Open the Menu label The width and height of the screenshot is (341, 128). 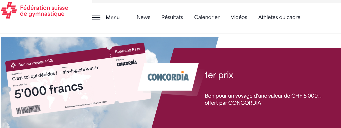113,17
